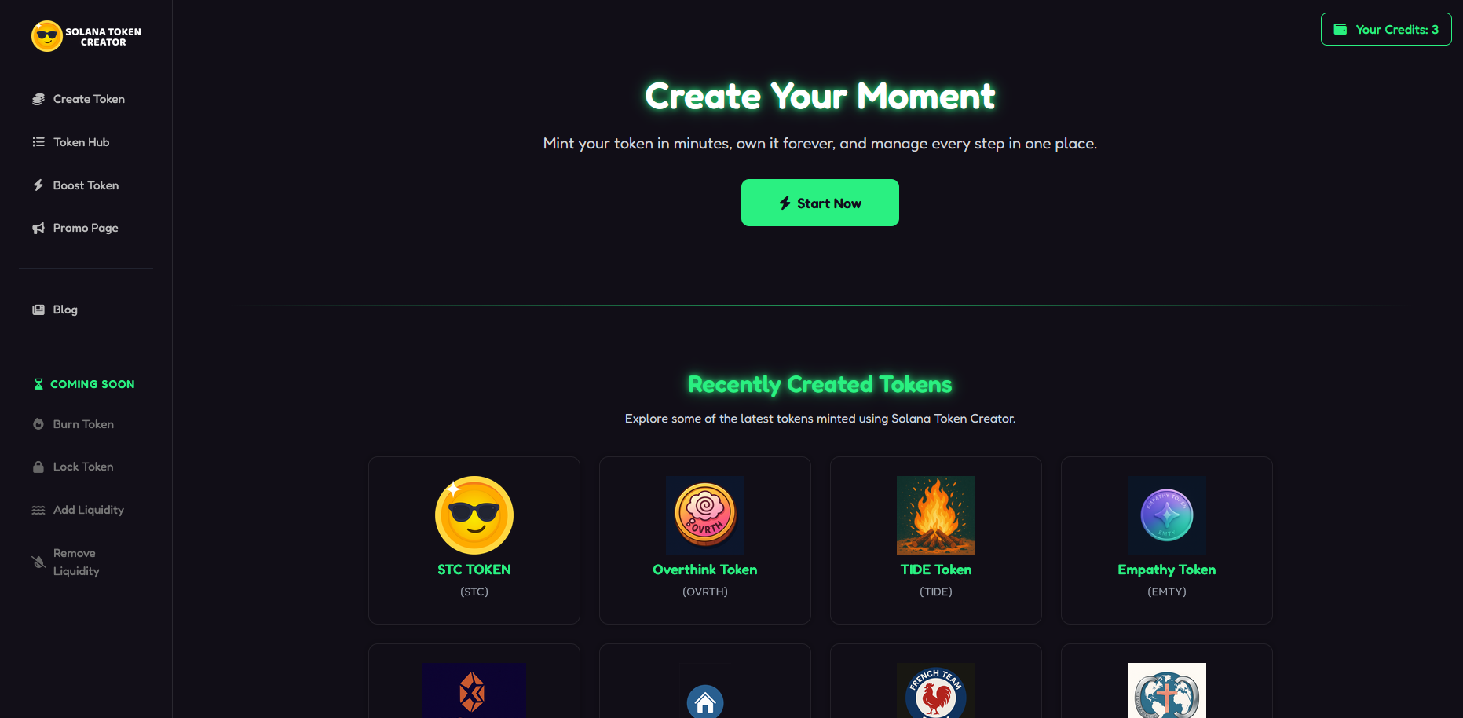
Task: Open the Empathy Token card
Action: pyautogui.click(x=1167, y=540)
